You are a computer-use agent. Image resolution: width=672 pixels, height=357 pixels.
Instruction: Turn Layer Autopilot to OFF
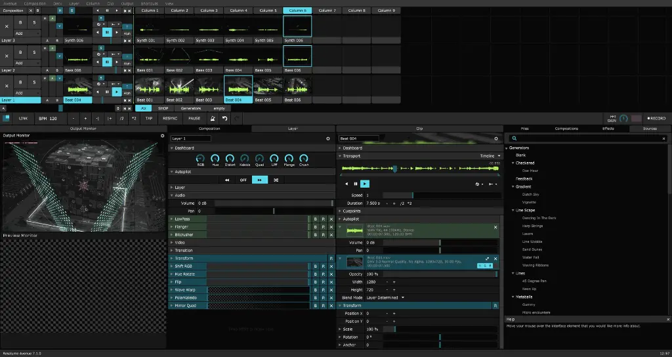point(243,179)
